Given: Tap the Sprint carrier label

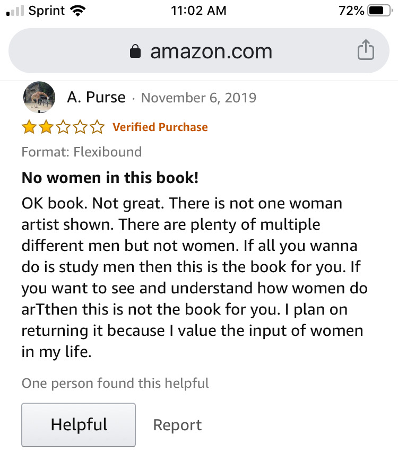Looking at the screenshot, I should pyautogui.click(x=47, y=11).
